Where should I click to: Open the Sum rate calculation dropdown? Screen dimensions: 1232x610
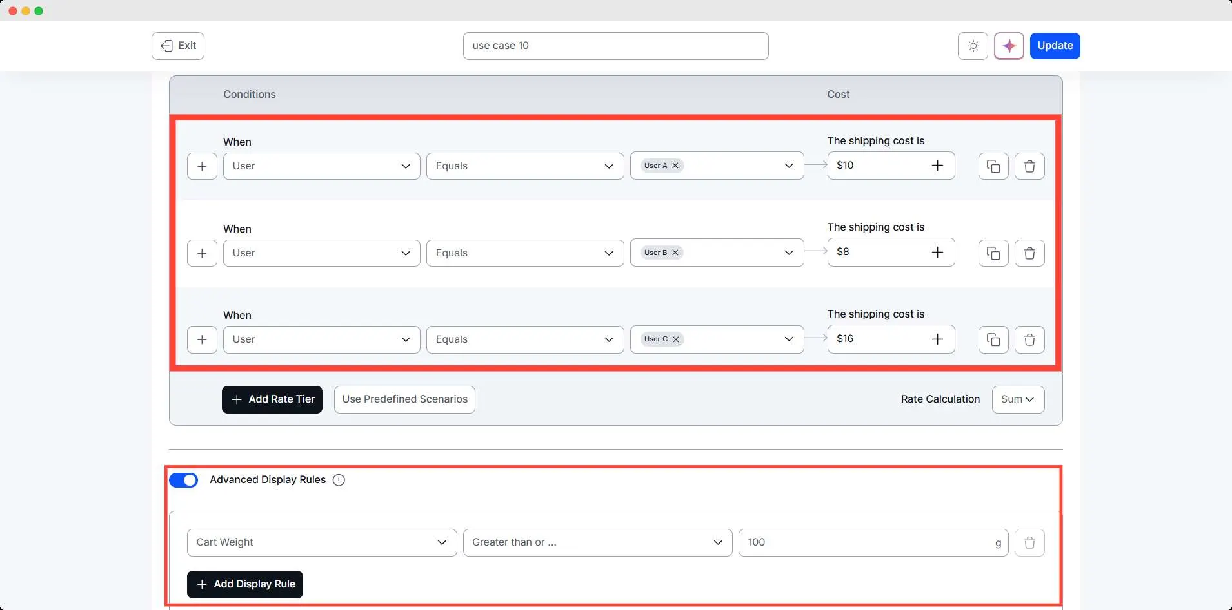(x=1017, y=399)
